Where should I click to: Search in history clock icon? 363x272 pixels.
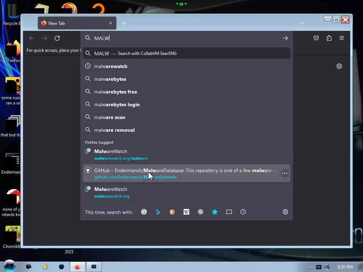click(x=243, y=212)
